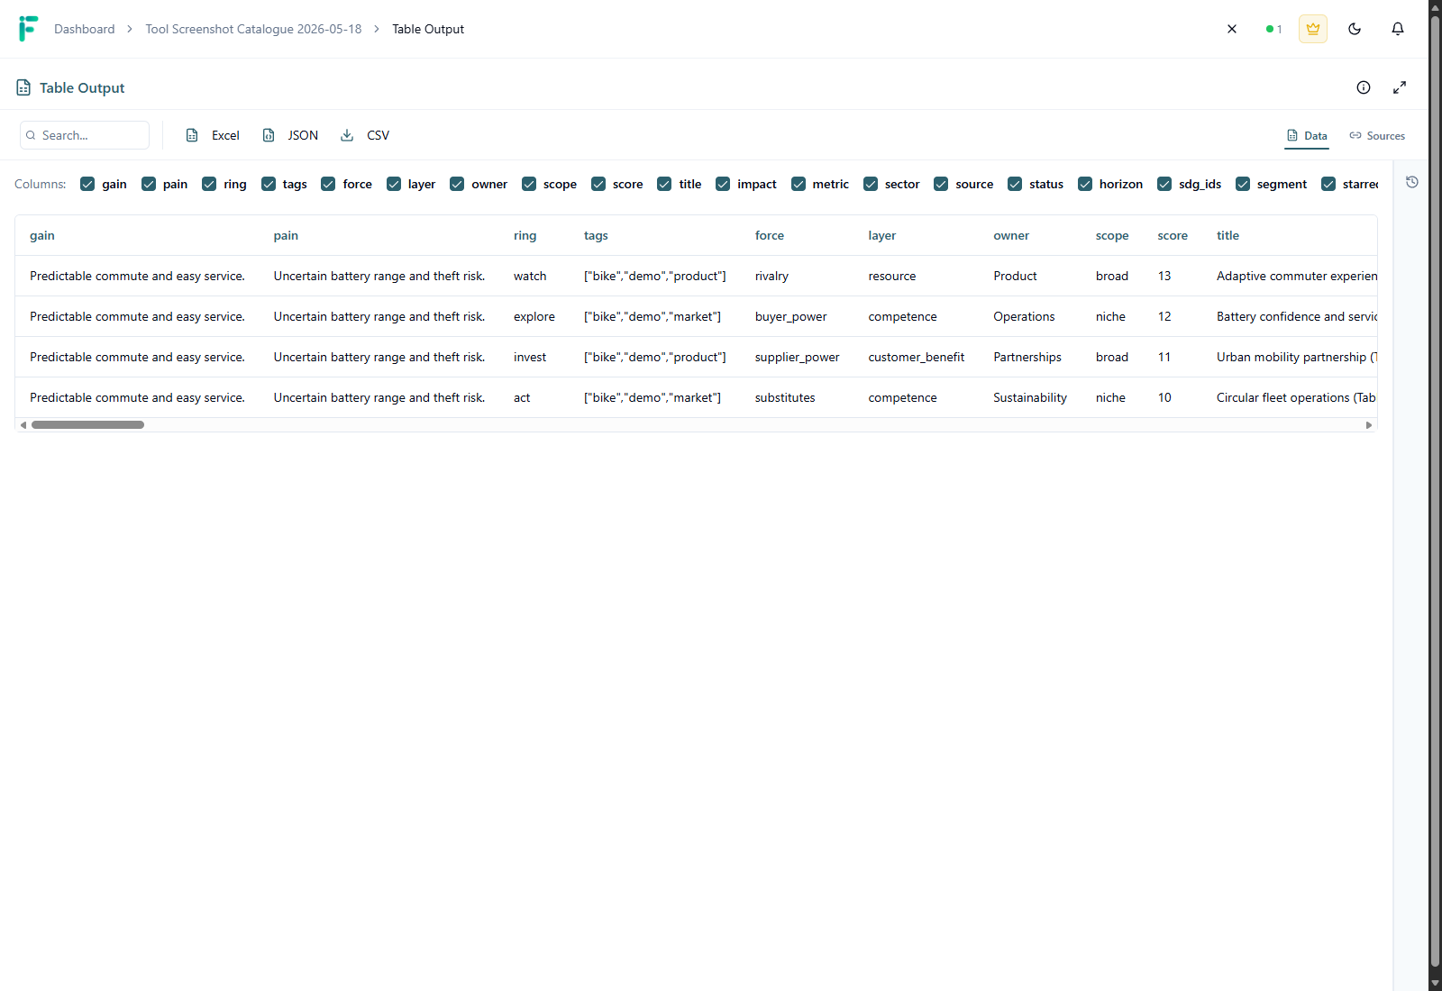Toggle the owner column checkbox
This screenshot has width=1442, height=991.
[457, 184]
